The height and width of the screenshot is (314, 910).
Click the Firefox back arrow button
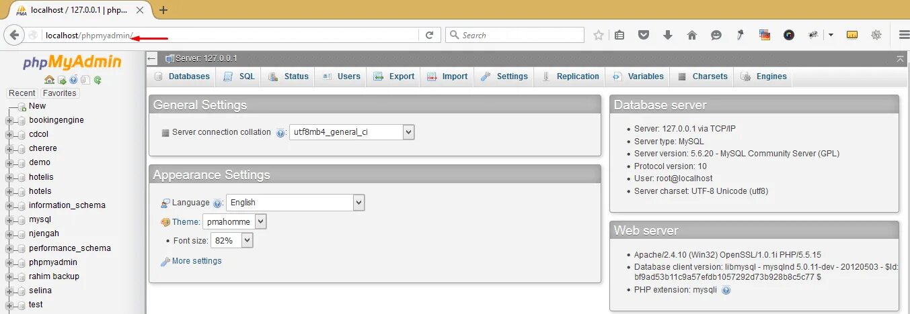(14, 35)
